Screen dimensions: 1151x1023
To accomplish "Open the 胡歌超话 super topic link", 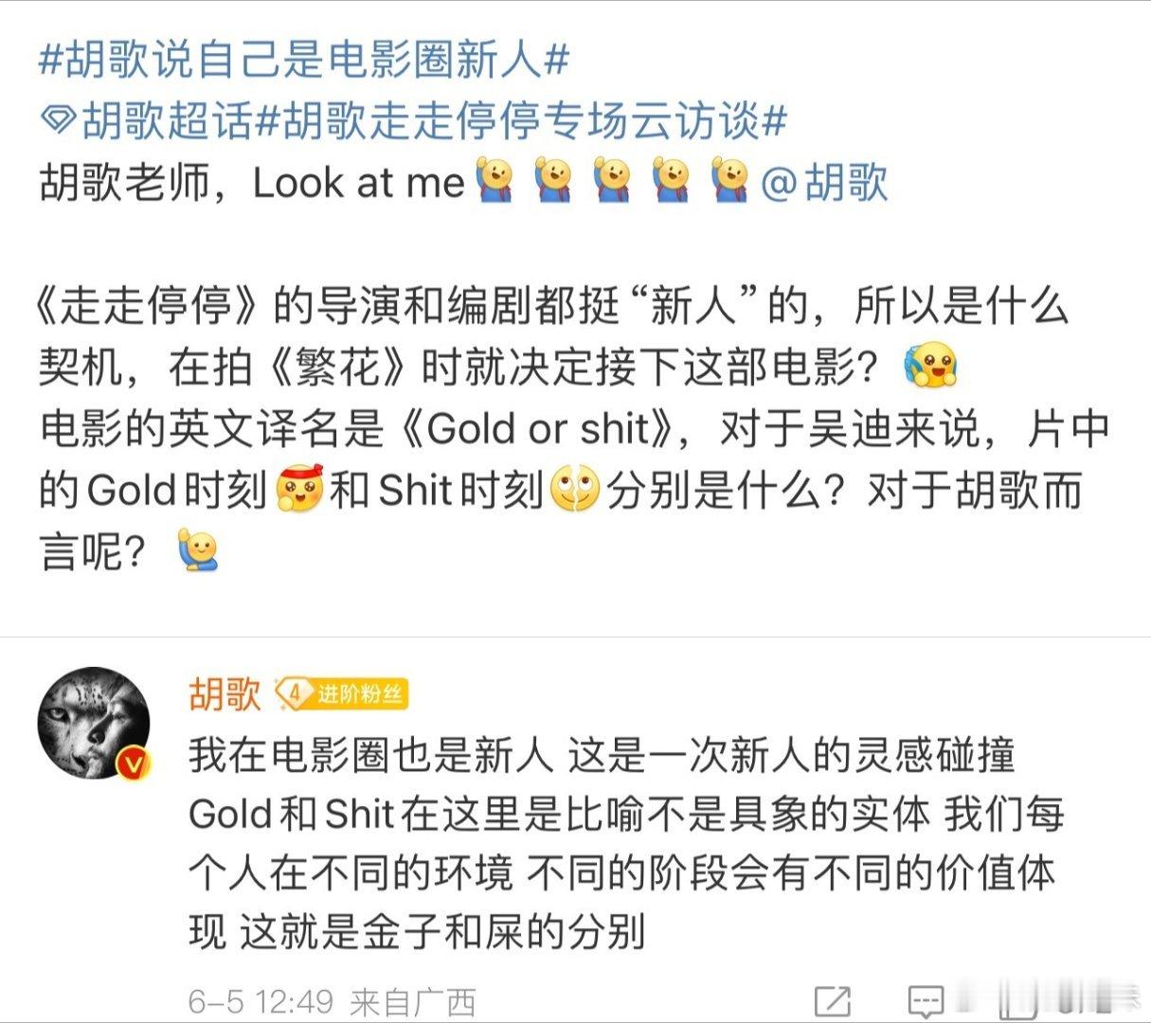I will tap(168, 121).
